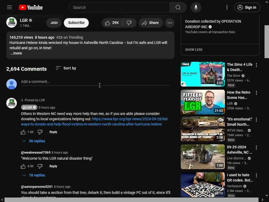269x202 pixels.
Task: Open pinned commenter LGR avatar
Action: coord(12,103)
